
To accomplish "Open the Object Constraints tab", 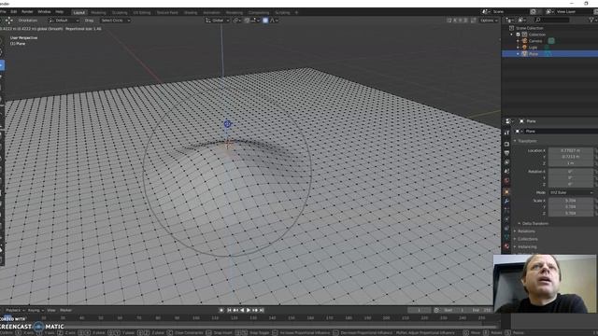I will coord(506,229).
